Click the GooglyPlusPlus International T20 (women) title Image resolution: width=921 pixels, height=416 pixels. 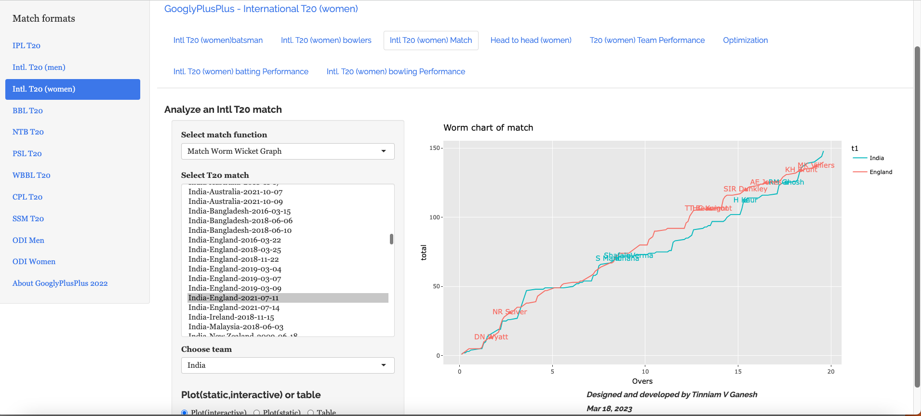click(261, 9)
